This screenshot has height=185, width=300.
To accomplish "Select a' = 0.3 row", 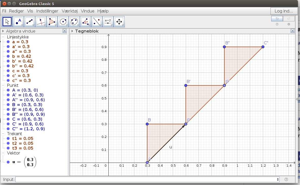I will (x=21, y=47).
